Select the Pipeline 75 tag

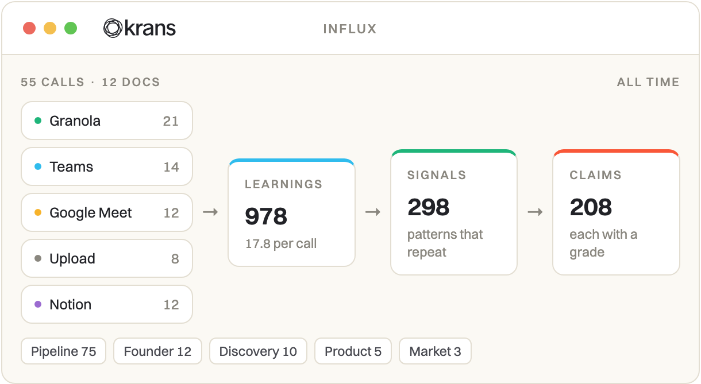pyautogui.click(x=64, y=351)
